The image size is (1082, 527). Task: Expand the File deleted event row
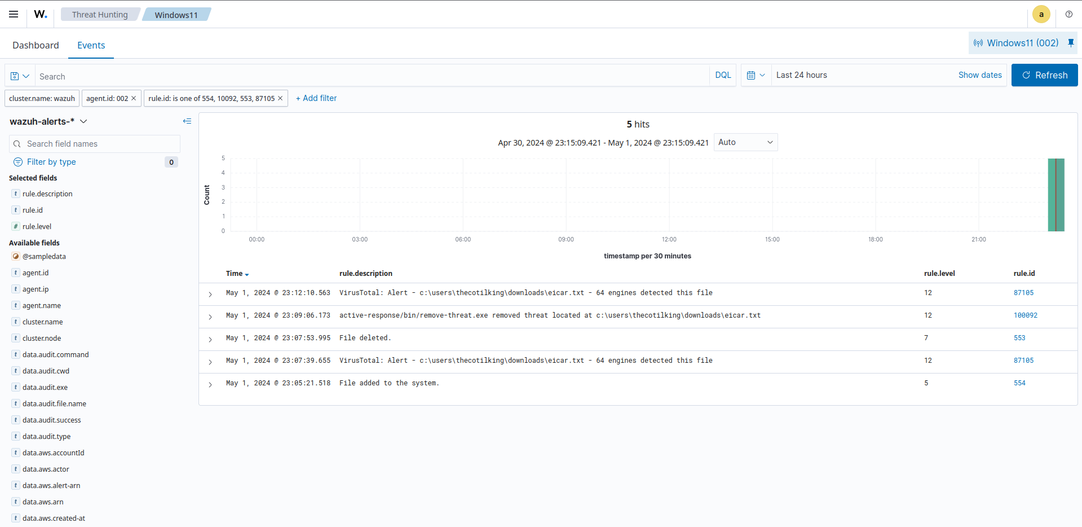pyautogui.click(x=210, y=339)
